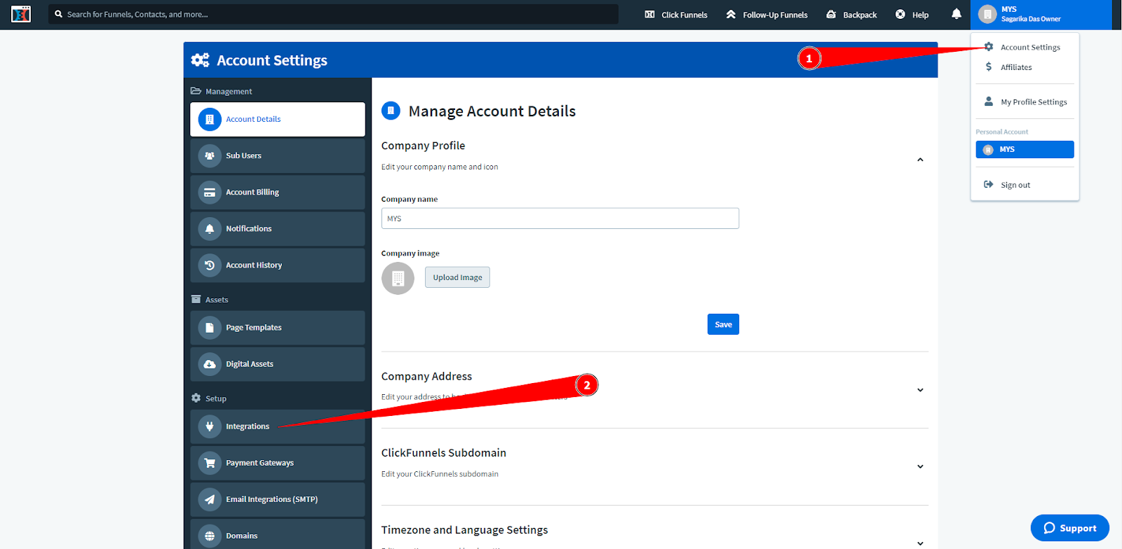Click the Manage Account Details title
This screenshot has width=1122, height=549.
tap(492, 111)
